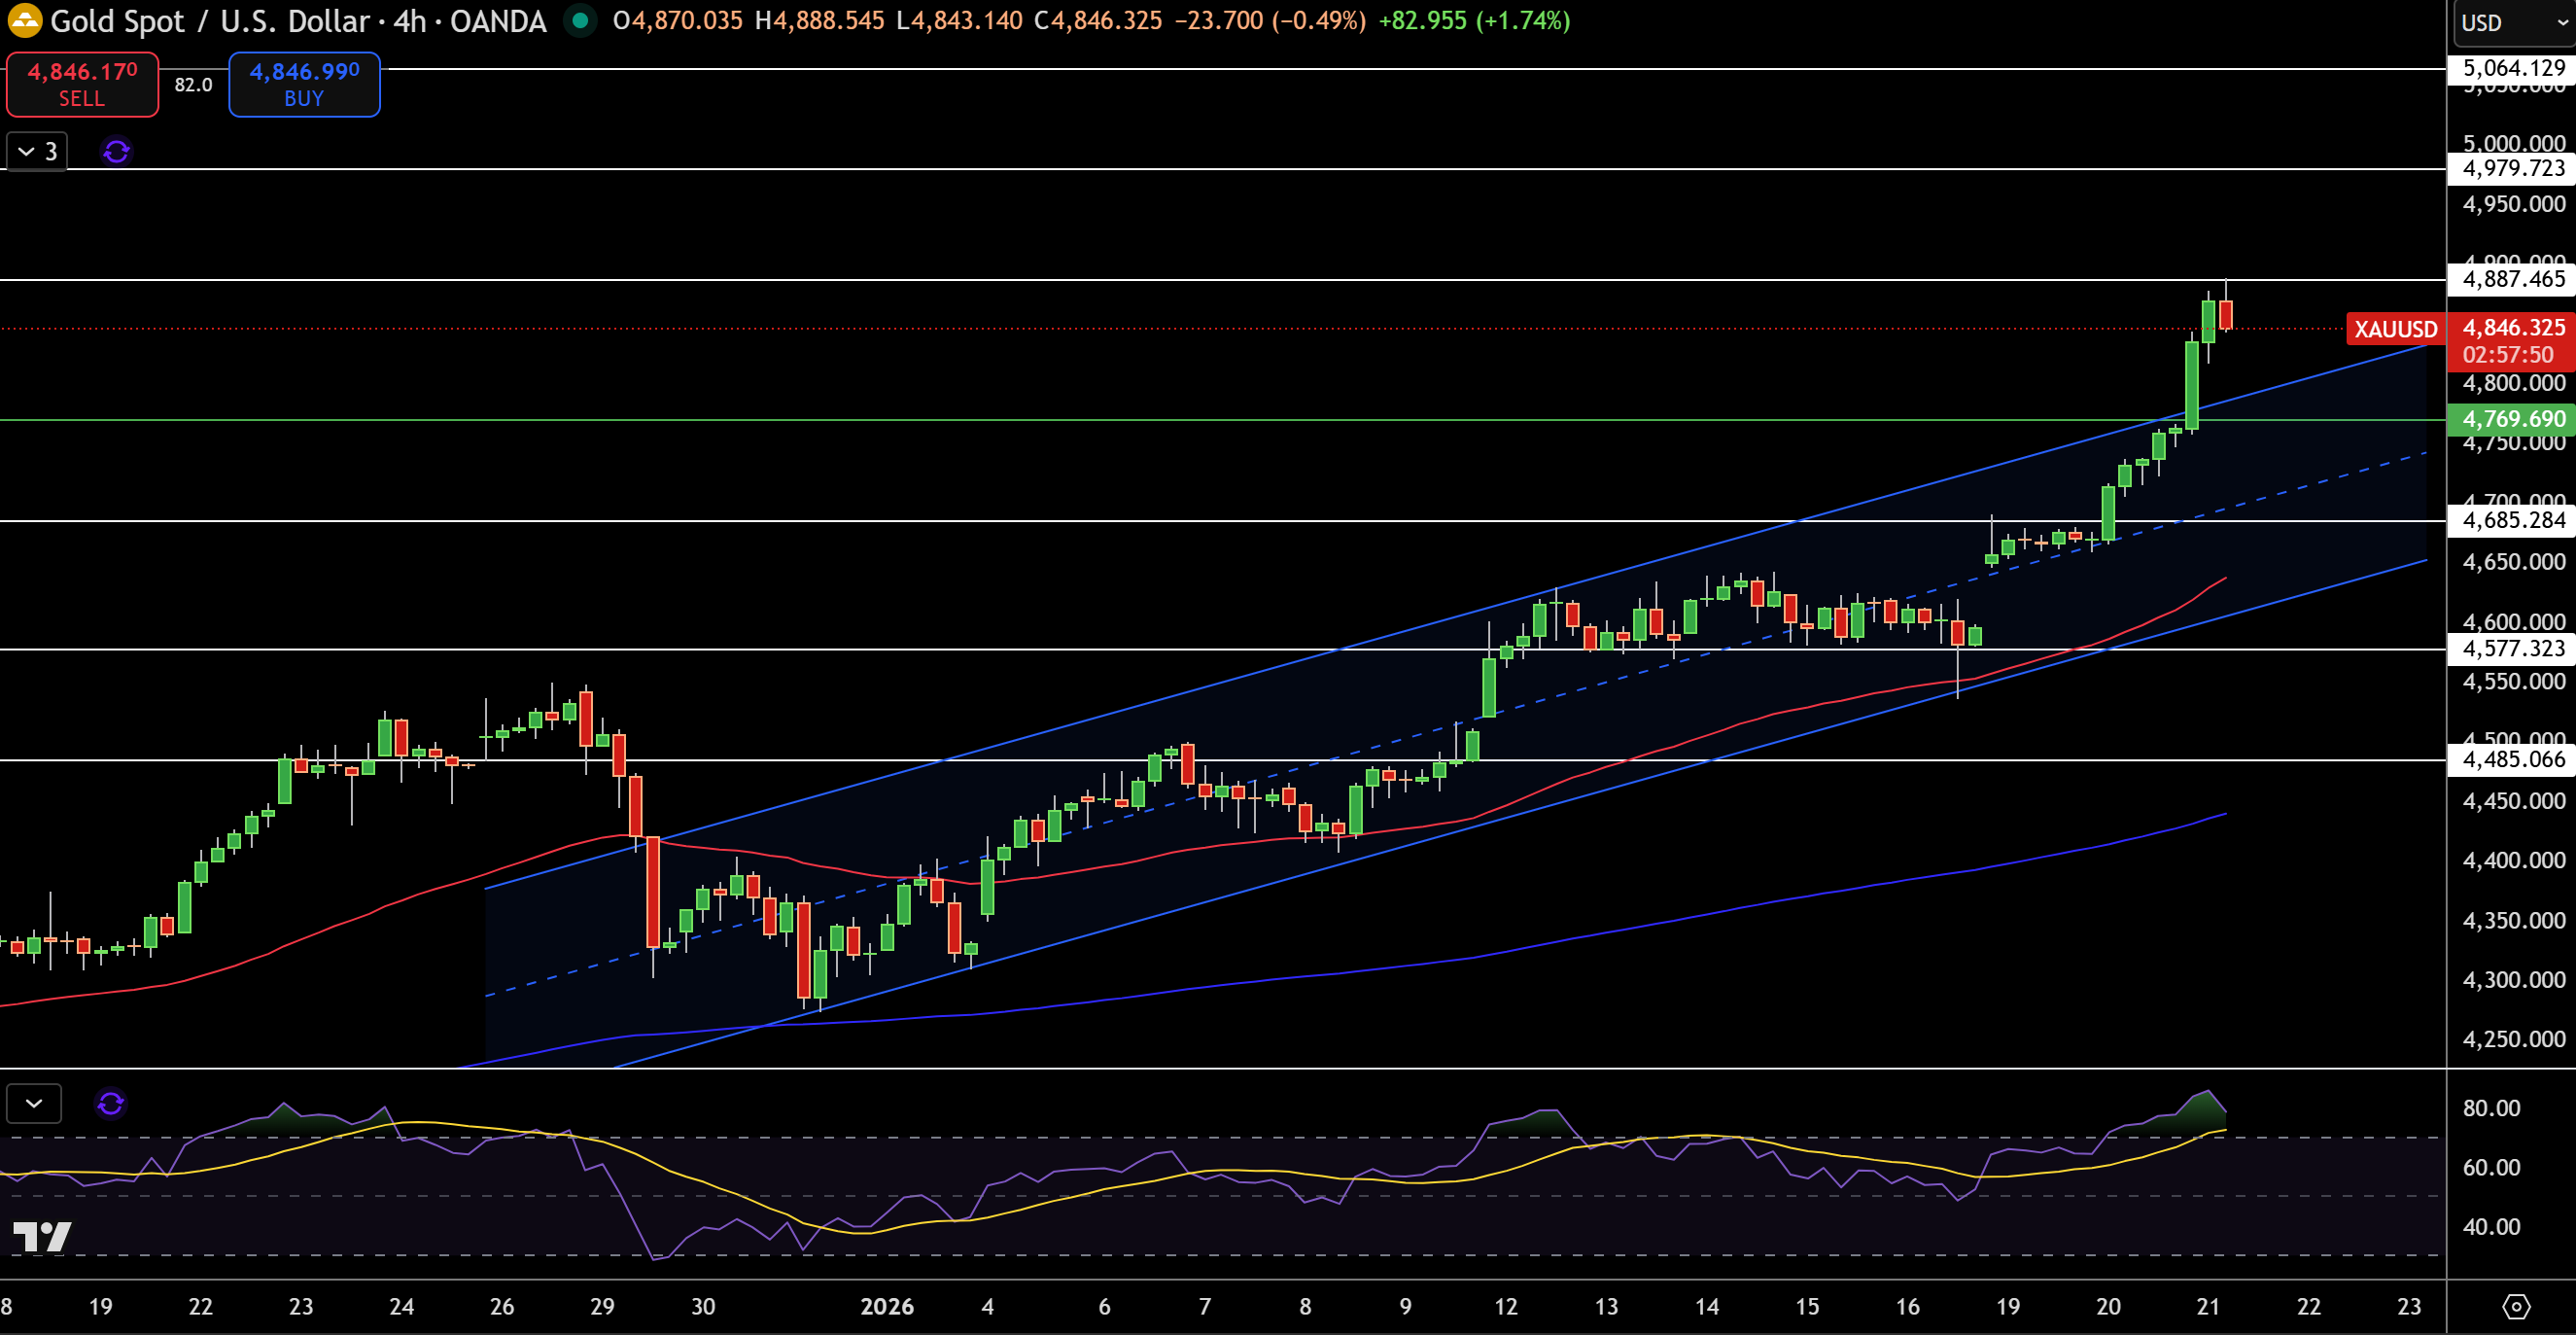
Task: Click the 4,685.284 price level label
Action: click(2512, 521)
